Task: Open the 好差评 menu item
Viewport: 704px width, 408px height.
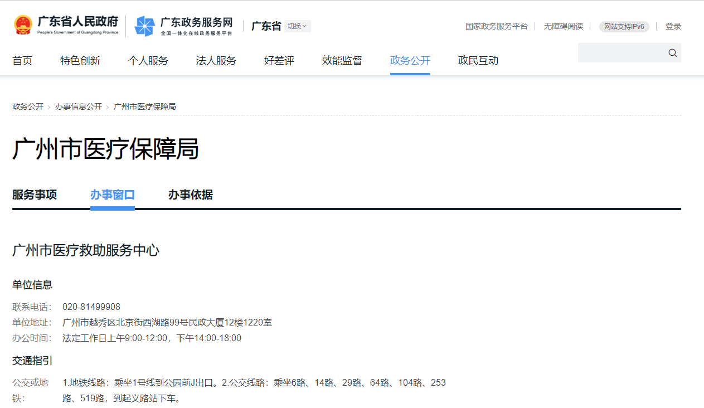Action: 279,60
